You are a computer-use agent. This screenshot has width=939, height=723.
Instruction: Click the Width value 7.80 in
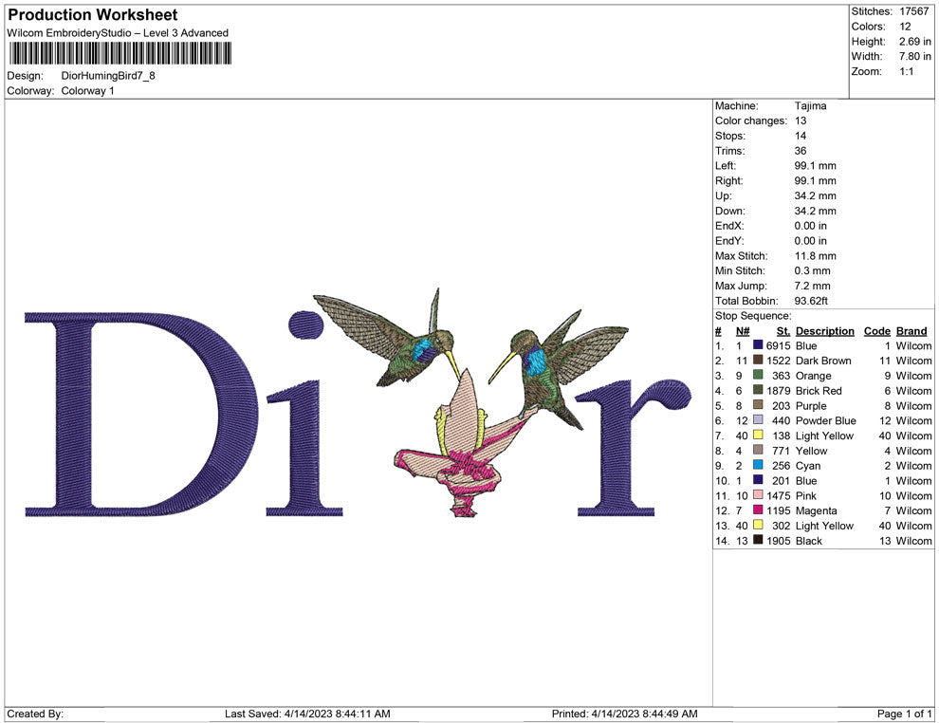[914, 56]
